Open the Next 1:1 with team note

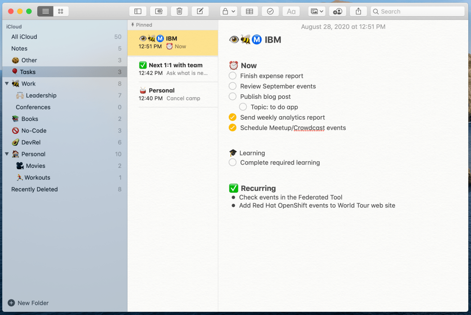click(173, 69)
